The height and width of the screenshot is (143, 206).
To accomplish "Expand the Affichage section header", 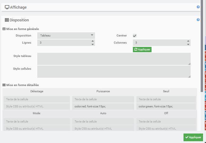I will click(x=101, y=7).
